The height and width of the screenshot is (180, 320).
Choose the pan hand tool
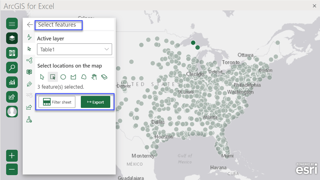(x=94, y=77)
